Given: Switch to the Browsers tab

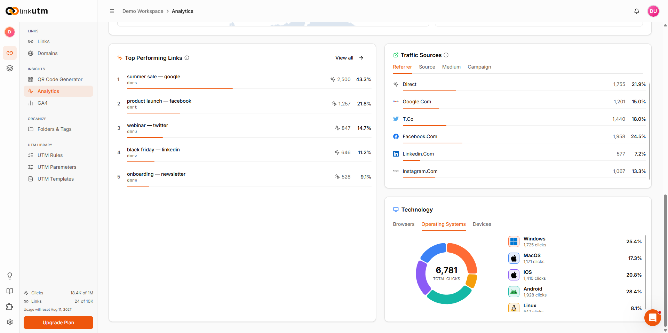Looking at the screenshot, I should pos(404,224).
